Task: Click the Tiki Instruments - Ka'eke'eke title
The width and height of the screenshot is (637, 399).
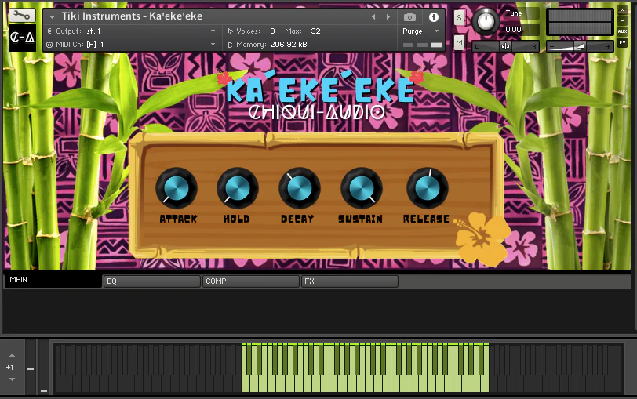Action: coord(132,16)
